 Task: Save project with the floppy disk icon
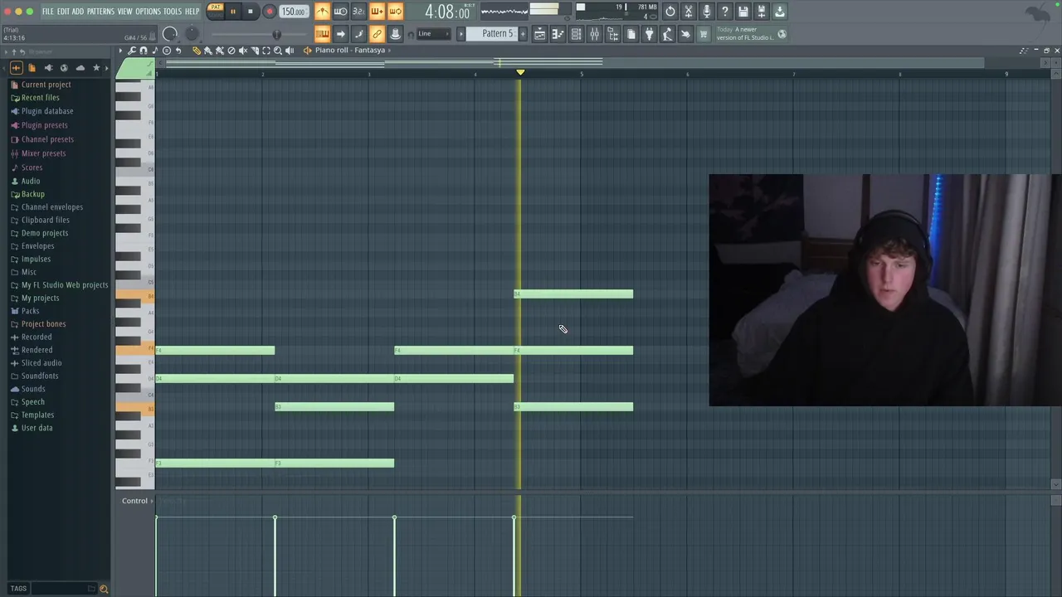743,12
